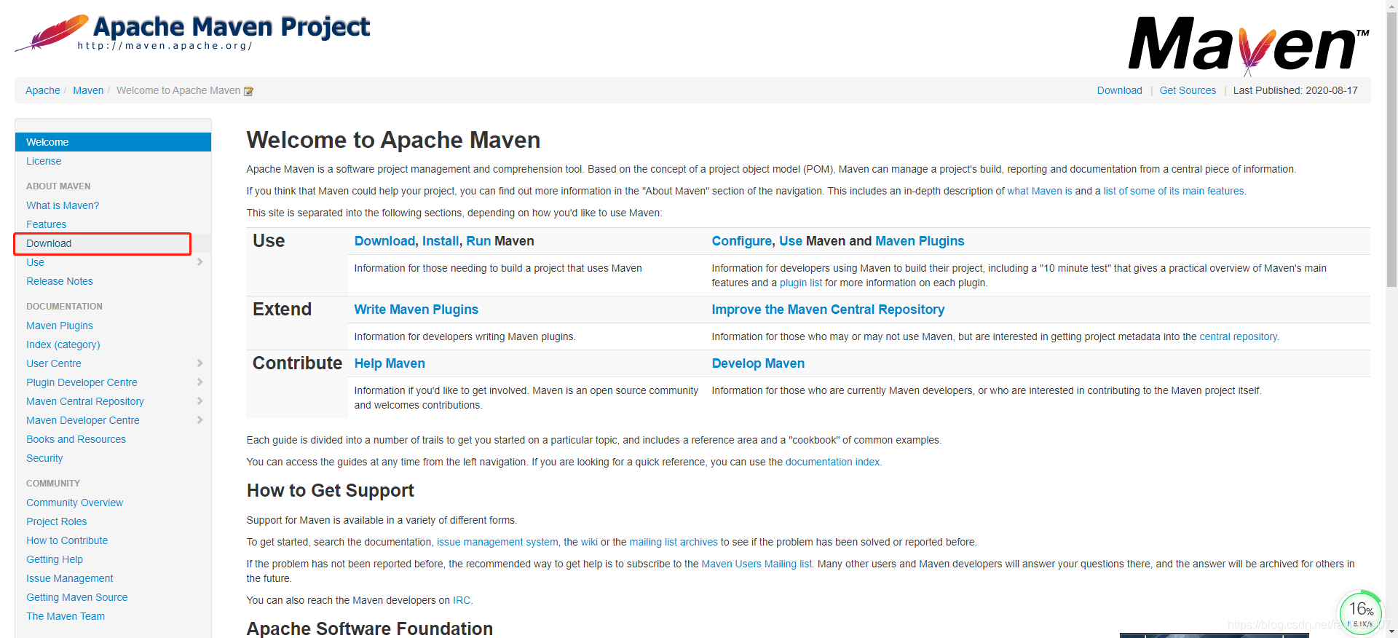This screenshot has height=638, width=1398.
Task: Select the Welcome sidebar item
Action: (113, 142)
